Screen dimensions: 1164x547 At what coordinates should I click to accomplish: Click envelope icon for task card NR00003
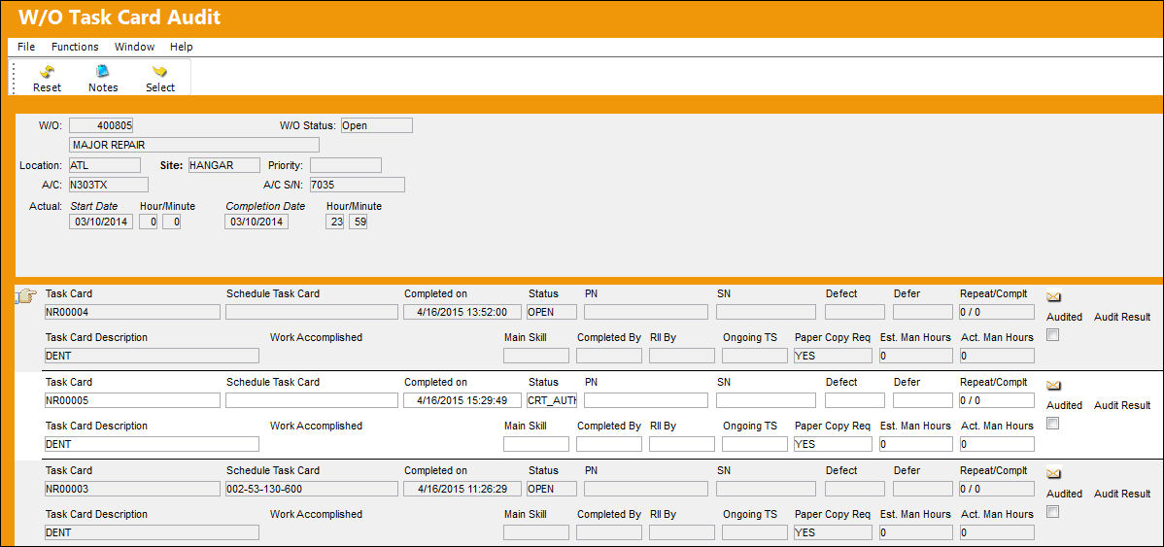[1053, 473]
